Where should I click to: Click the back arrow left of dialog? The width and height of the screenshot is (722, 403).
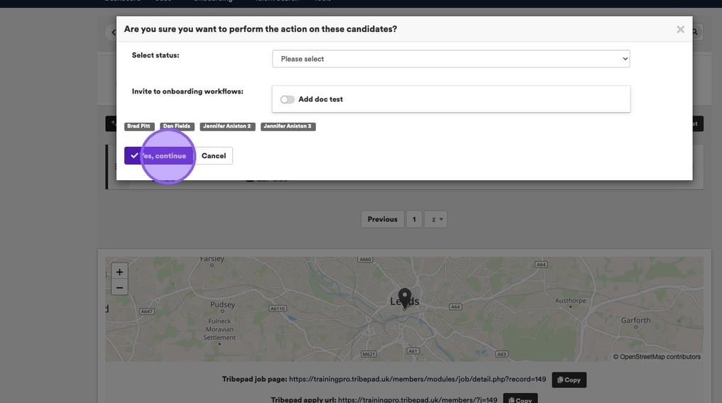coord(112,32)
